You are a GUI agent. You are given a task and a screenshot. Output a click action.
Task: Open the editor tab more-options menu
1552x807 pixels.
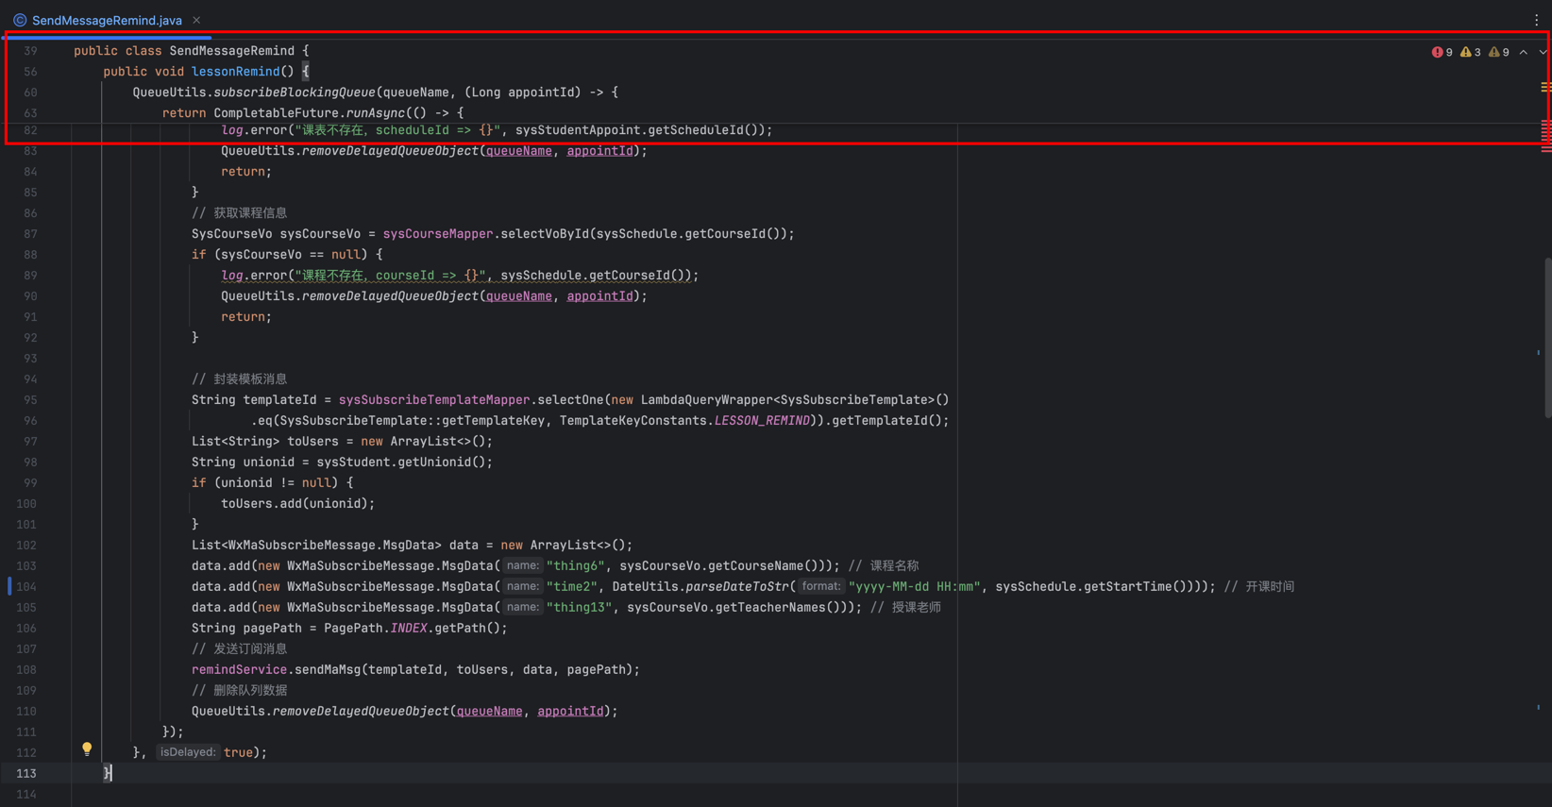pos(1536,20)
